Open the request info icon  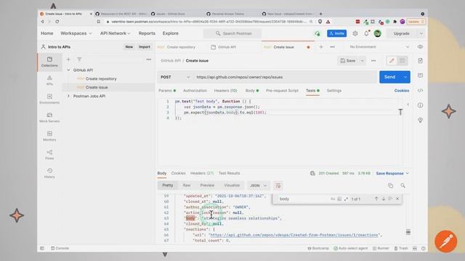(420, 105)
